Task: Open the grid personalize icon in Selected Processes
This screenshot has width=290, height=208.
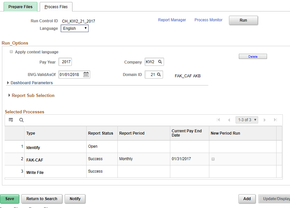Action: click(11, 120)
